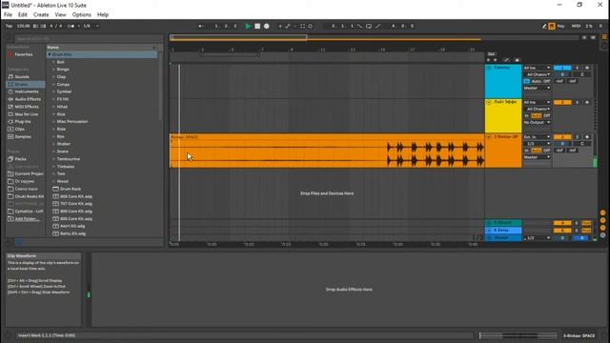The width and height of the screenshot is (610, 343).
Task: Toggle Draw Mode pencil icon
Action: pos(544,26)
